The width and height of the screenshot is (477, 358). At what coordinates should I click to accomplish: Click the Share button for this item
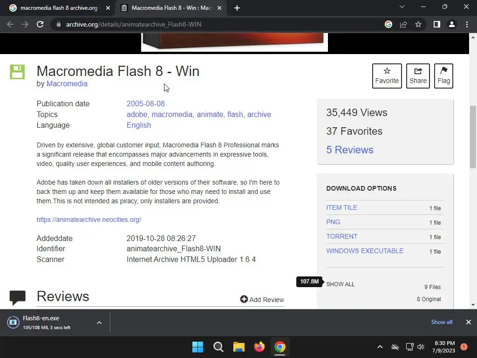coord(418,76)
